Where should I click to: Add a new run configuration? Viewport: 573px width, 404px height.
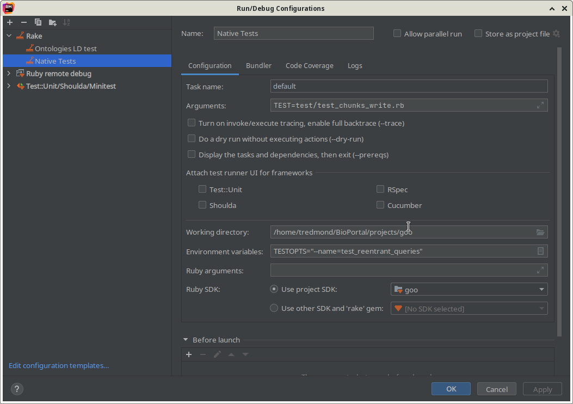[9, 22]
